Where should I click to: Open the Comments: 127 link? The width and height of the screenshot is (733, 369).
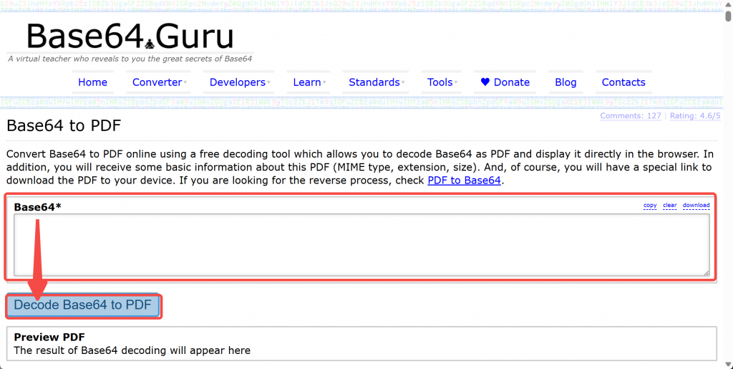[631, 115]
